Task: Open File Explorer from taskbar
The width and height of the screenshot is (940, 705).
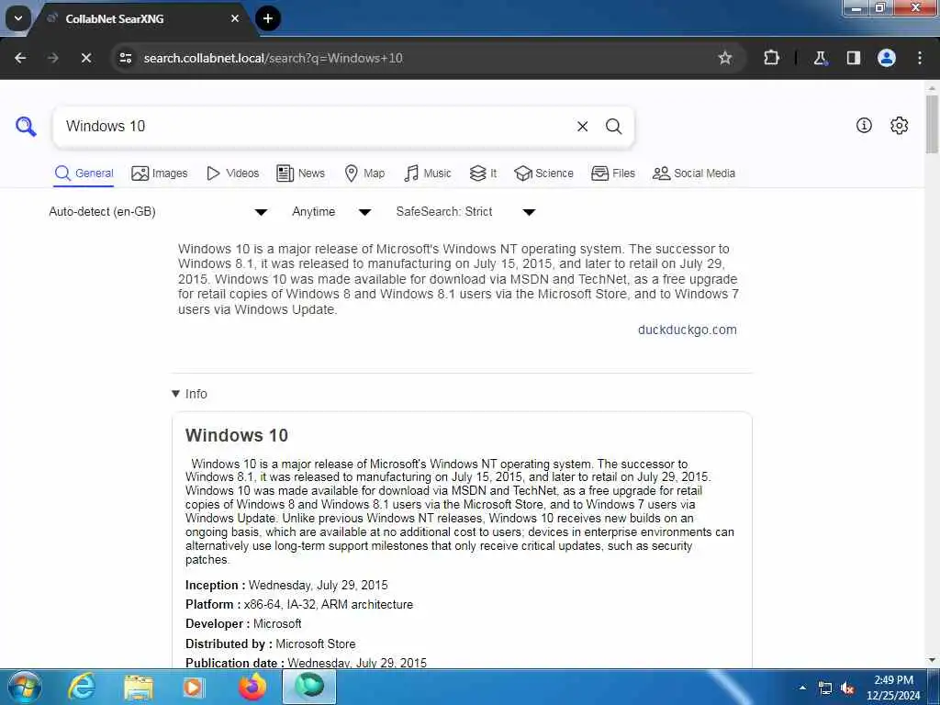Action: click(x=139, y=687)
